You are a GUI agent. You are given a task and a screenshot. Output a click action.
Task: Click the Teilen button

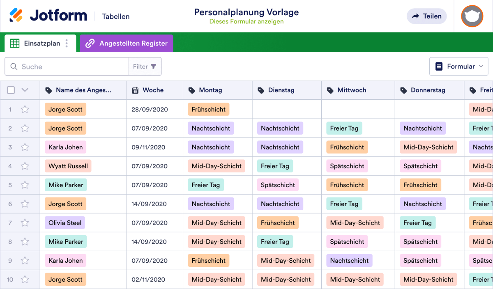(x=426, y=16)
